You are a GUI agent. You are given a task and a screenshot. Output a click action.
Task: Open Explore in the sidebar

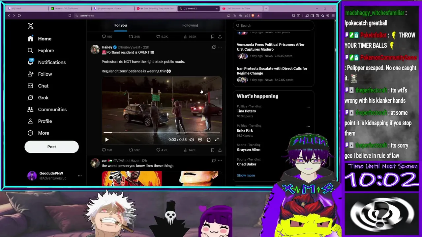41,51
